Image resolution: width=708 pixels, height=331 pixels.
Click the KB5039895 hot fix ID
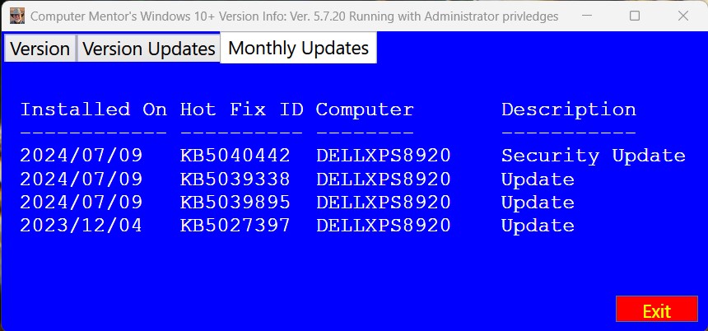[x=235, y=203]
